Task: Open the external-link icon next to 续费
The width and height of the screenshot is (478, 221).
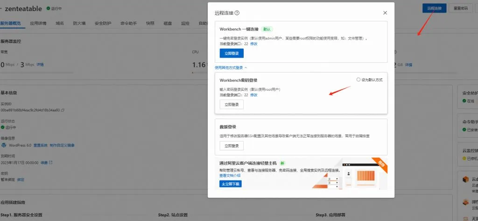Action: 51,163
